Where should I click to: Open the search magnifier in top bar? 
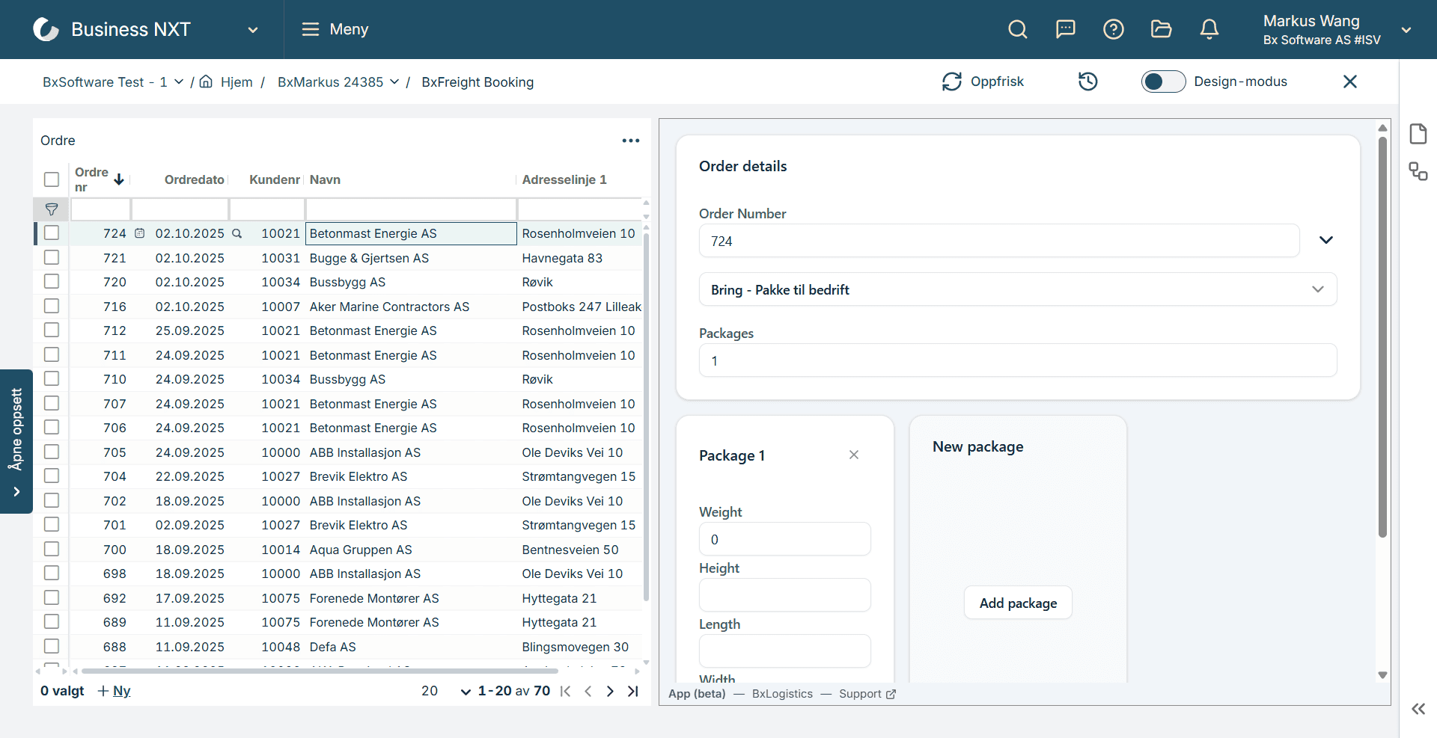tap(1017, 29)
